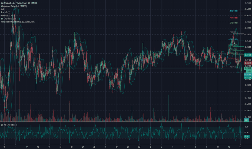Select the volume value tag 201
The width and height of the screenshot is (252, 149).
click(x=246, y=120)
